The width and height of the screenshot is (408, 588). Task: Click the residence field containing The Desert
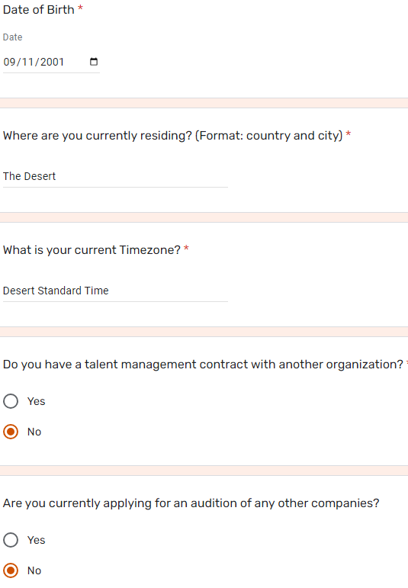coord(115,176)
